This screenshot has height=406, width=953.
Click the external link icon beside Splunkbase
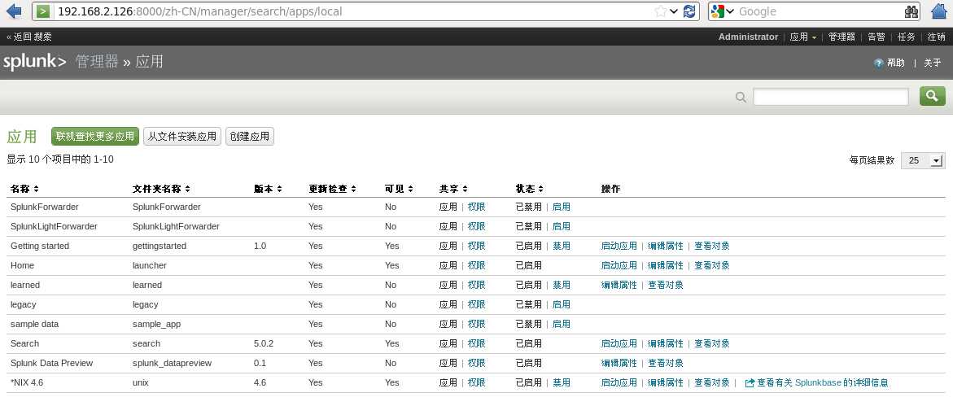pyautogui.click(x=750, y=383)
